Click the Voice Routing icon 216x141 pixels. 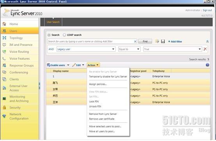(x=4, y=52)
